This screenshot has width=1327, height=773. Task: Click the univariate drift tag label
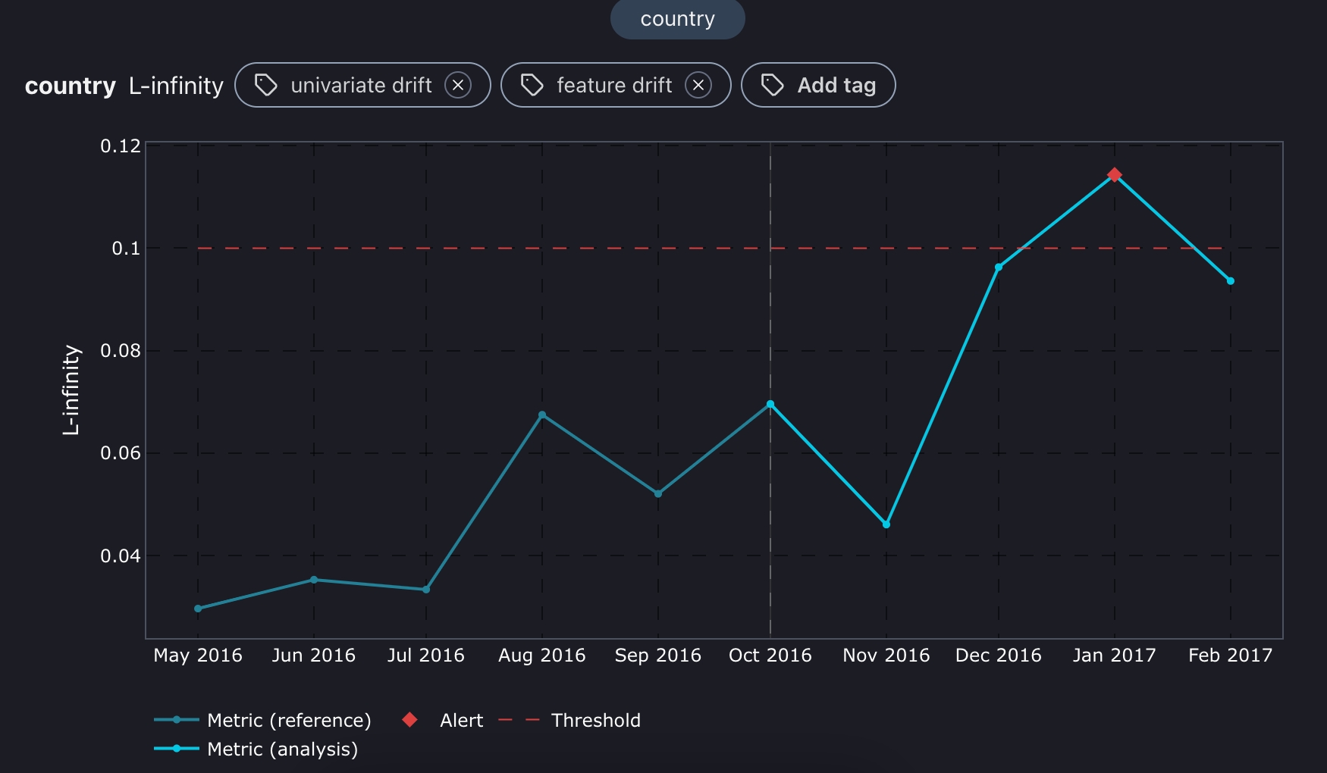[x=361, y=85]
